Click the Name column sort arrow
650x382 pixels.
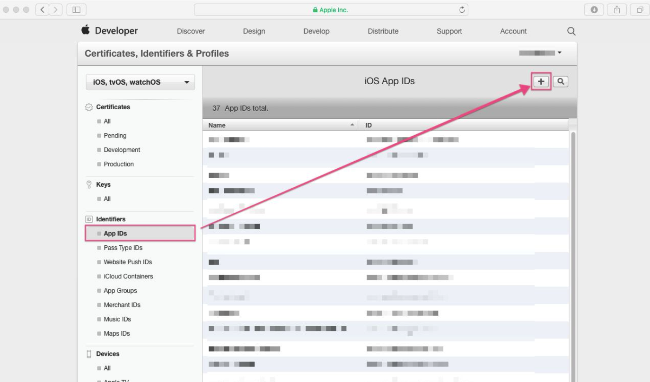(x=351, y=125)
